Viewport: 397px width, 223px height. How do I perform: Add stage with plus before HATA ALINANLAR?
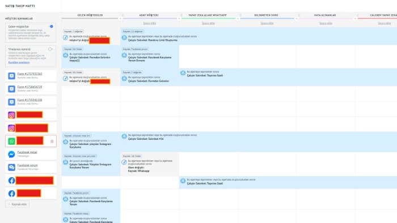297,19
